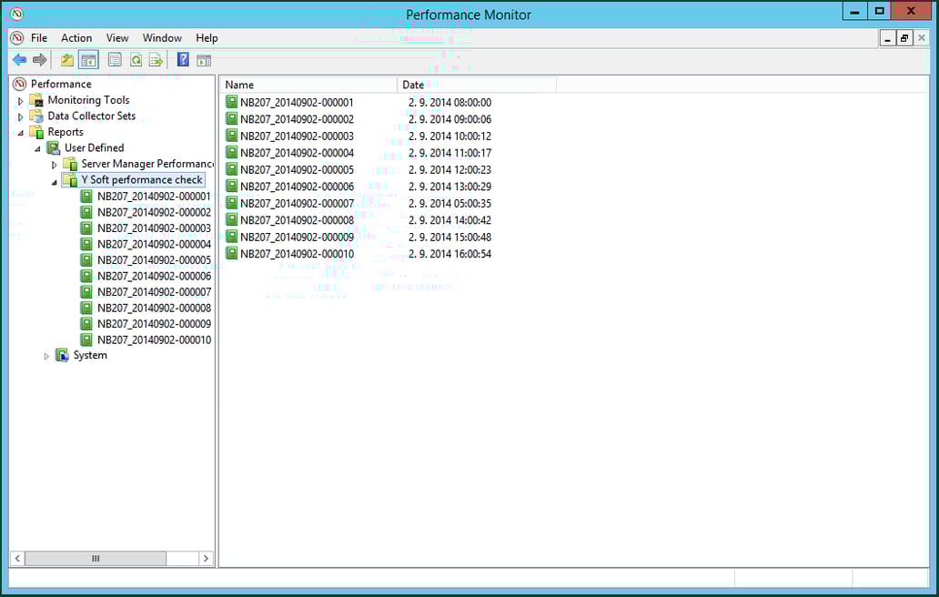Image resolution: width=939 pixels, height=597 pixels.
Task: Expand the Monitoring Tools node
Action: pos(21,100)
